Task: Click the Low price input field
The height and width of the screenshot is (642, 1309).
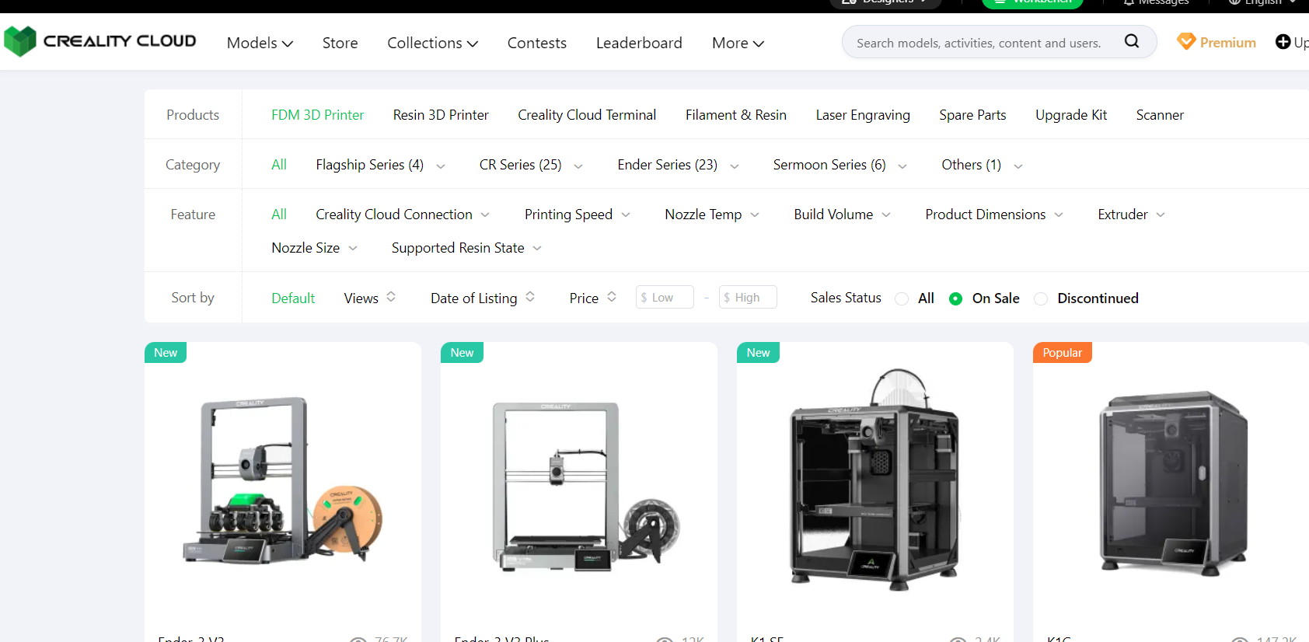Action: click(x=665, y=298)
